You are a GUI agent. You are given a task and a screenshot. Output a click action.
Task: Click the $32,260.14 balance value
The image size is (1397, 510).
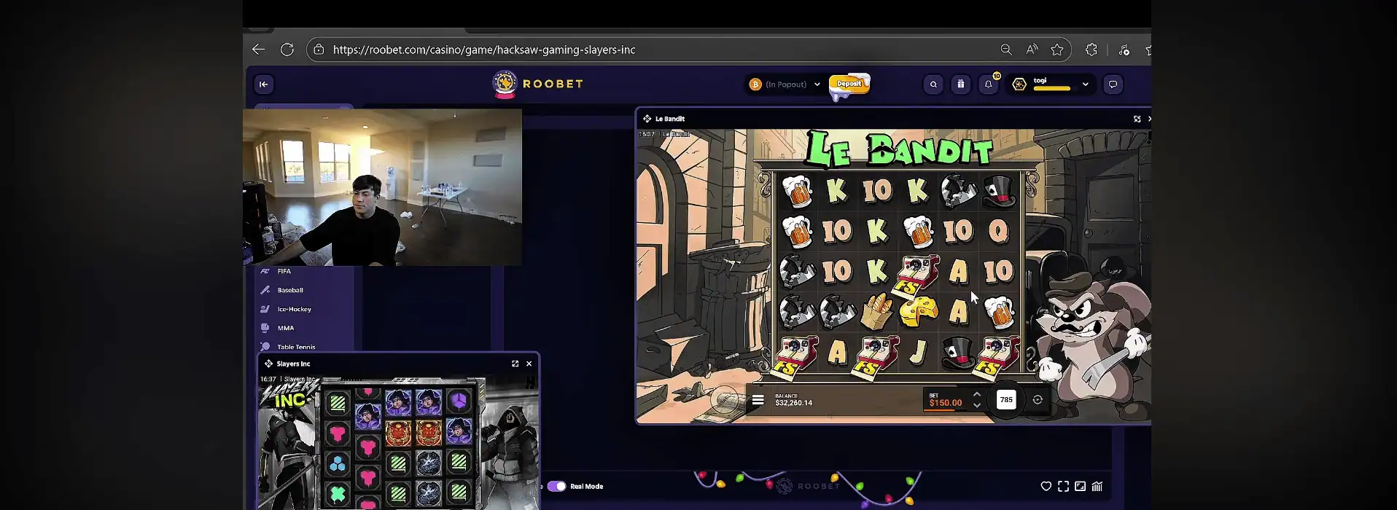(x=793, y=403)
